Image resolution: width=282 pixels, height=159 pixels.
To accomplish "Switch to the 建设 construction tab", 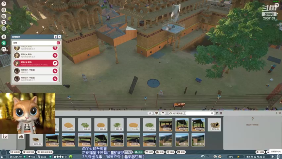I will 170,152.
